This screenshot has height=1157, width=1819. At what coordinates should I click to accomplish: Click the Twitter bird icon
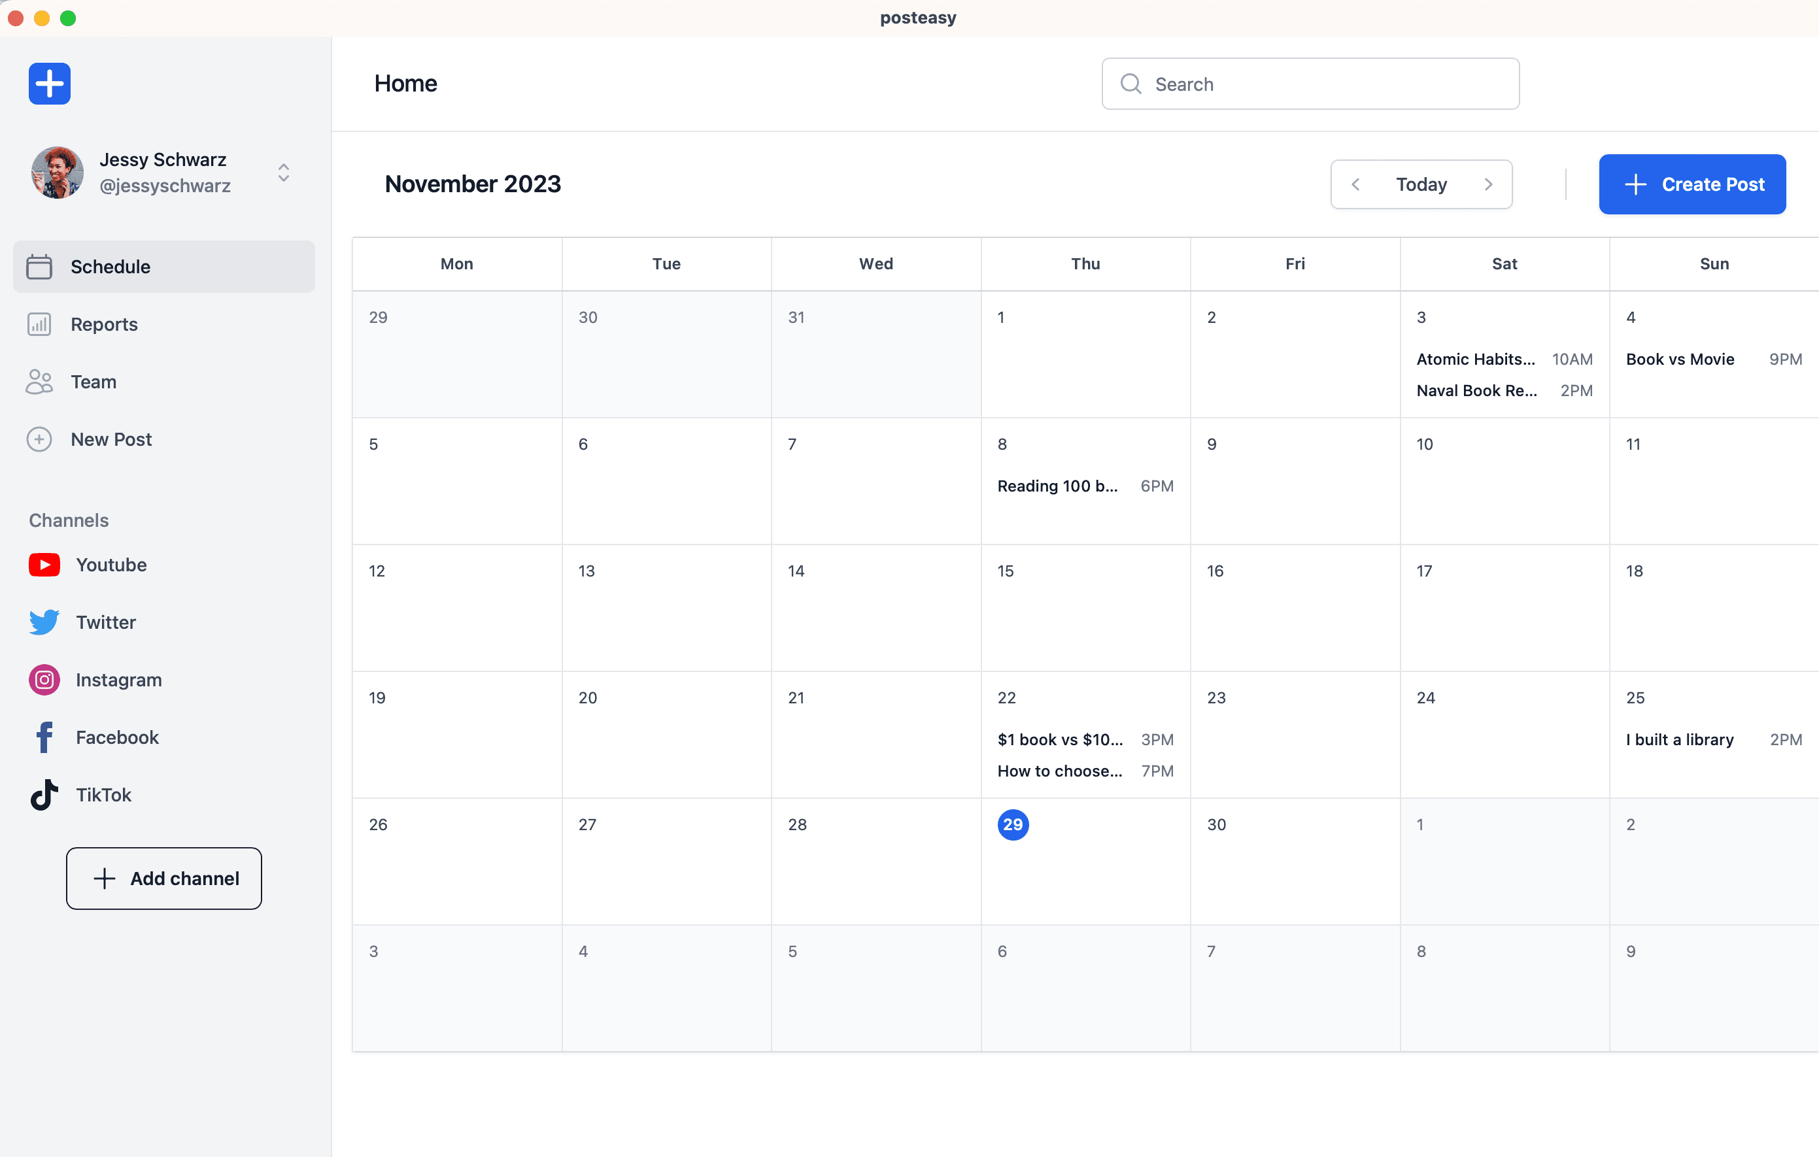click(44, 622)
